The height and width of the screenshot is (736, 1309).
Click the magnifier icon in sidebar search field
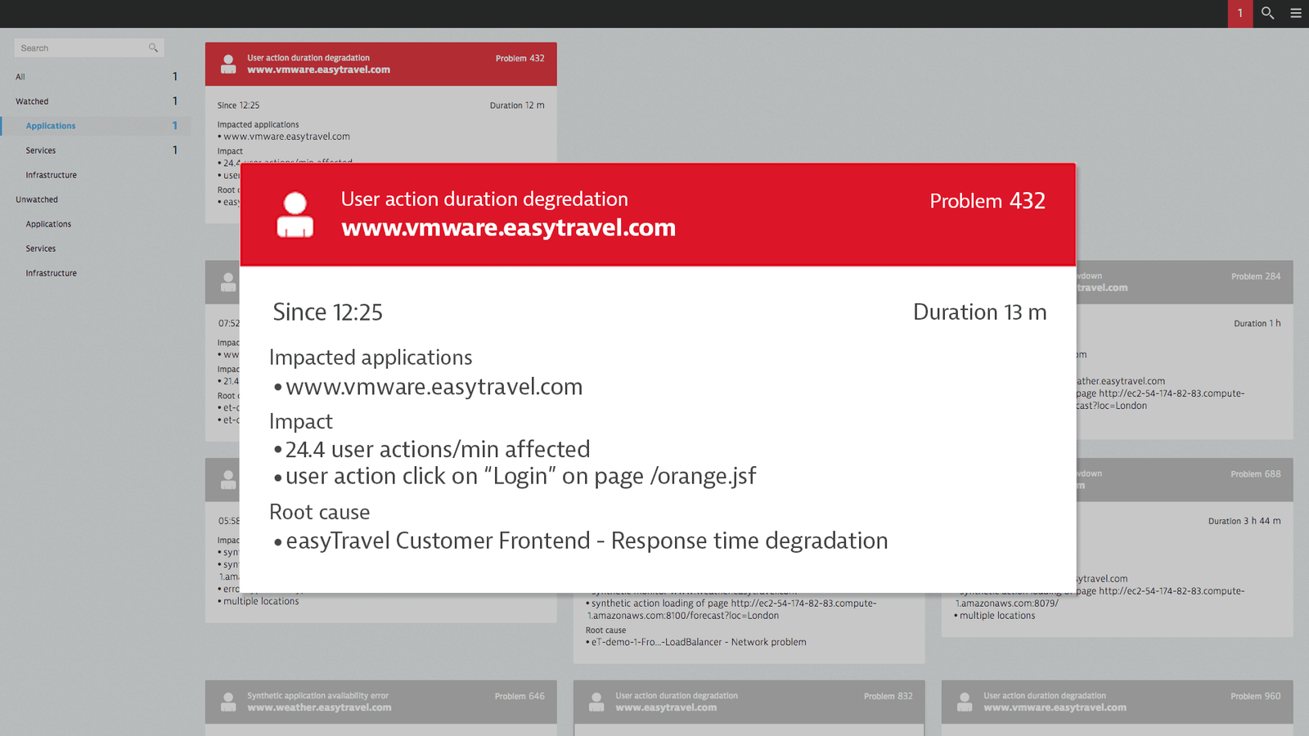pyautogui.click(x=153, y=48)
